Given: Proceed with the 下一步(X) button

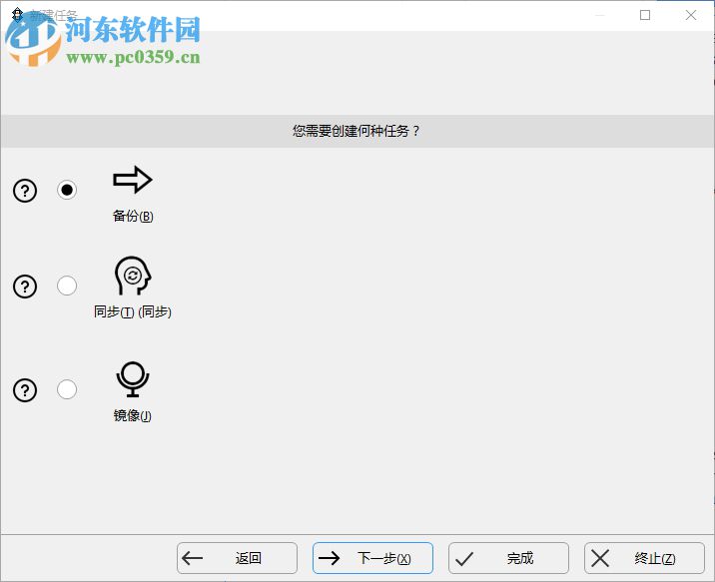Looking at the screenshot, I should 373,558.
